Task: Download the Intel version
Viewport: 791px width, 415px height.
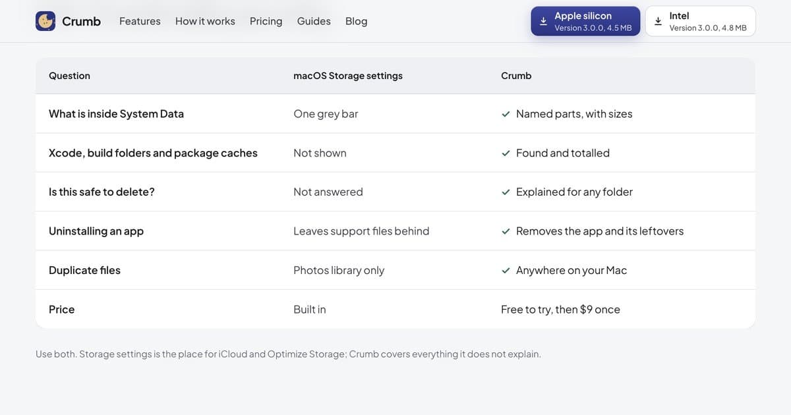Action: pyautogui.click(x=700, y=21)
